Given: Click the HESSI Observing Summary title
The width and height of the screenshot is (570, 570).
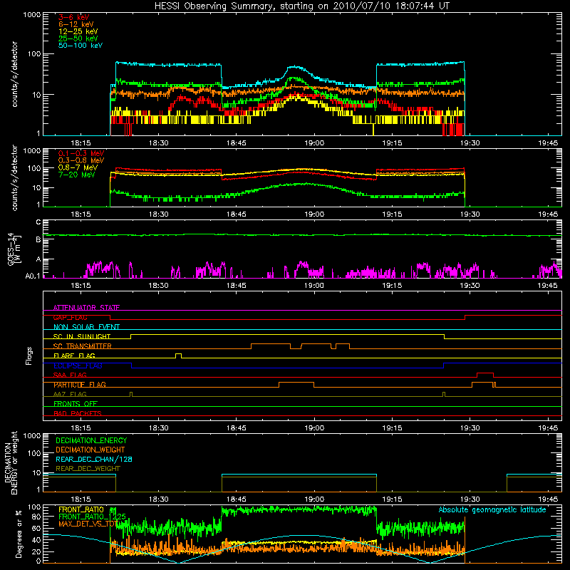Looking at the screenshot, I should click(x=301, y=6).
